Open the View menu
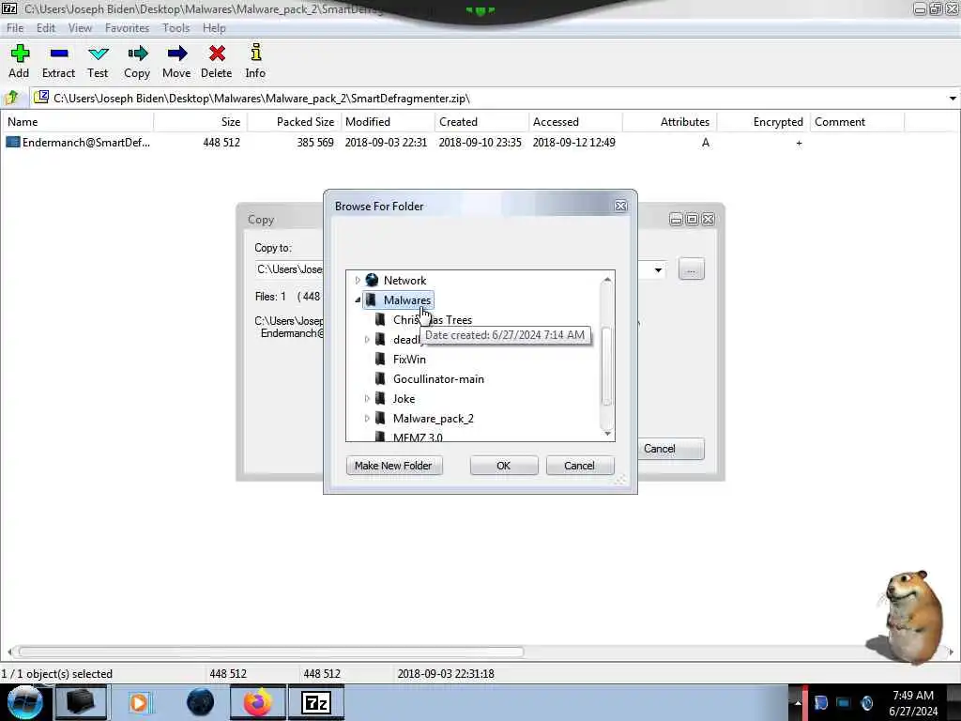The image size is (961, 721). tap(80, 27)
